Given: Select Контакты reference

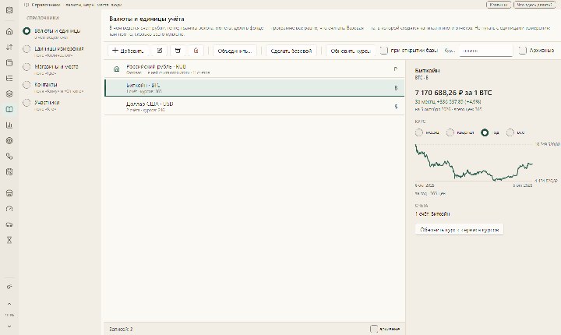Looking at the screenshot, I should 53,86.
